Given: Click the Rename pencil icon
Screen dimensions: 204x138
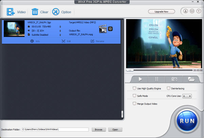Looking at the screenshot, I should click(92, 41).
